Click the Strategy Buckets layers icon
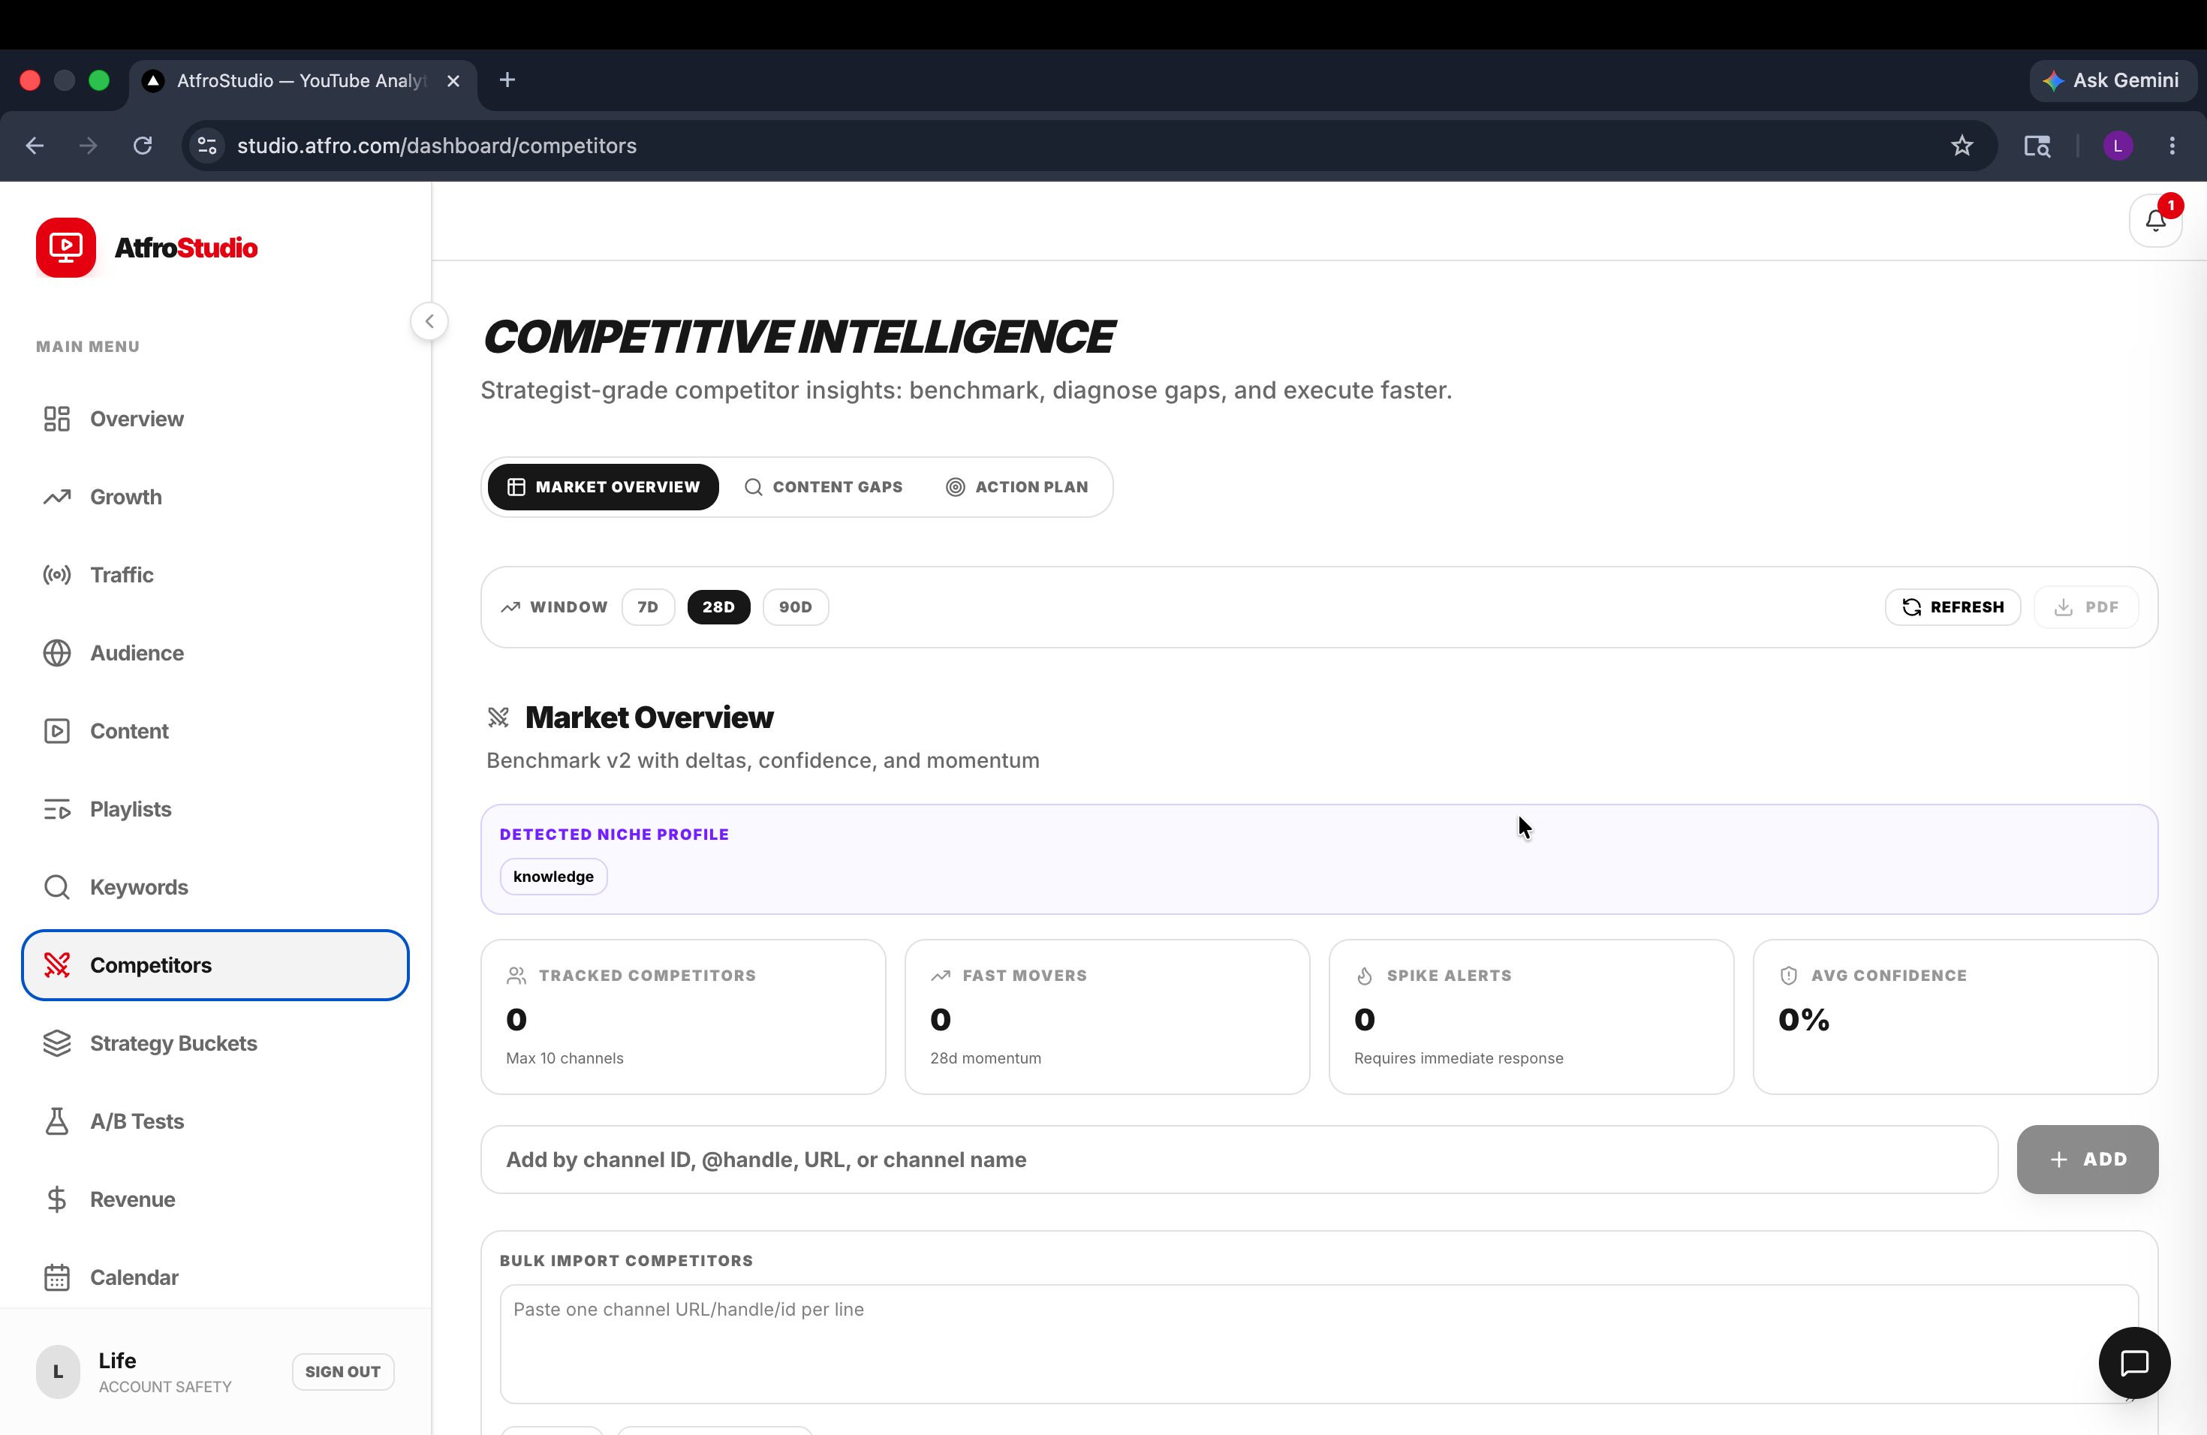2207x1435 pixels. (x=56, y=1043)
